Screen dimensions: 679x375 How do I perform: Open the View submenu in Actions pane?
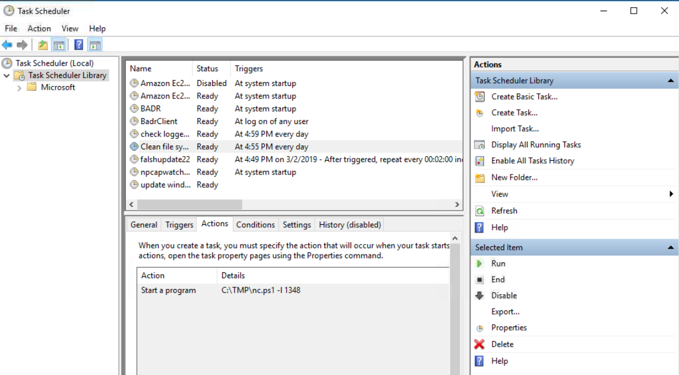(500, 193)
